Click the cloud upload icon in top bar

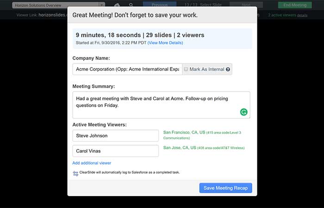tap(117, 5)
